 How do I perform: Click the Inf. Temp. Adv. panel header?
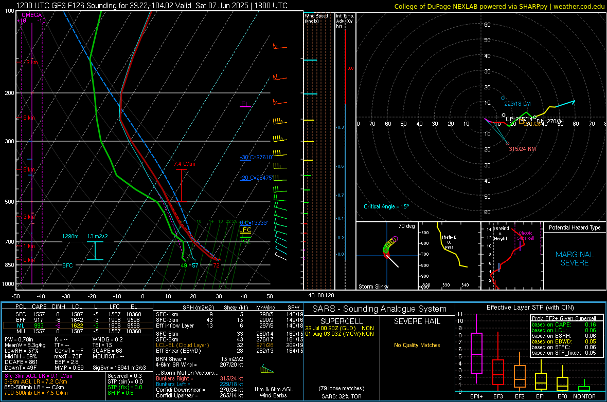coord(345,21)
